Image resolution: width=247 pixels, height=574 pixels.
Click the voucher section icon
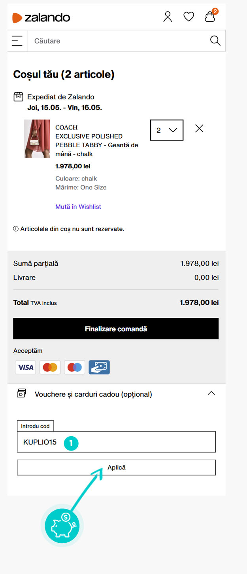point(21,393)
